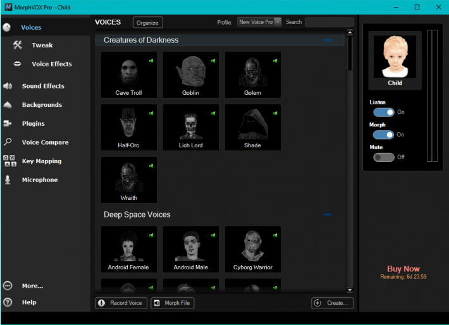Click the voice Search field
449x325 pixels.
click(x=329, y=22)
